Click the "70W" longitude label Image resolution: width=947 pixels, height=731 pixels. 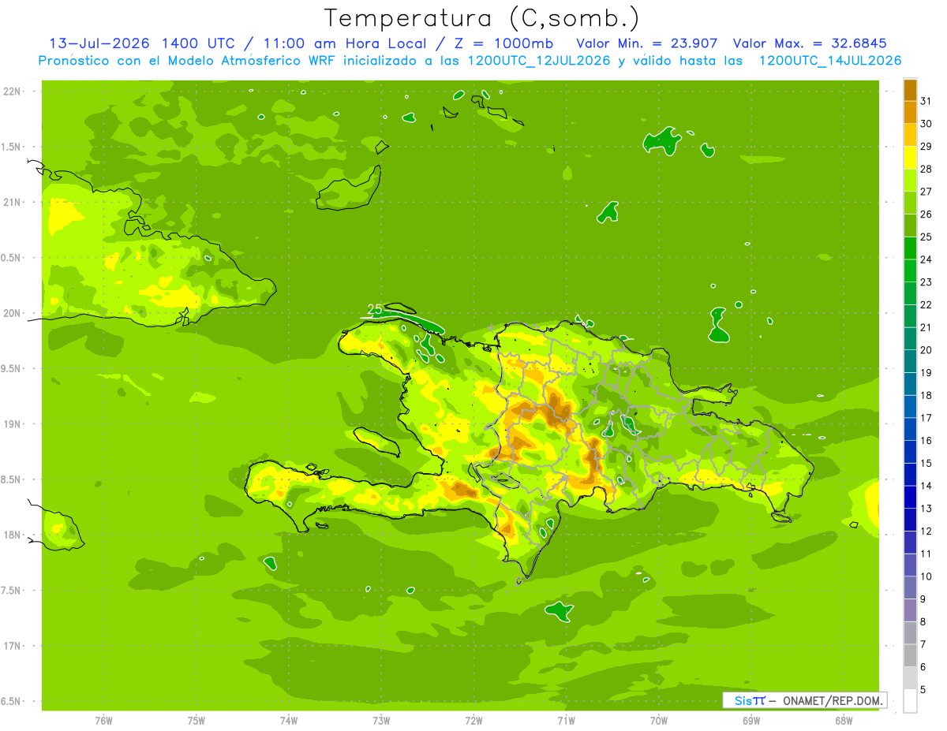[x=659, y=721]
